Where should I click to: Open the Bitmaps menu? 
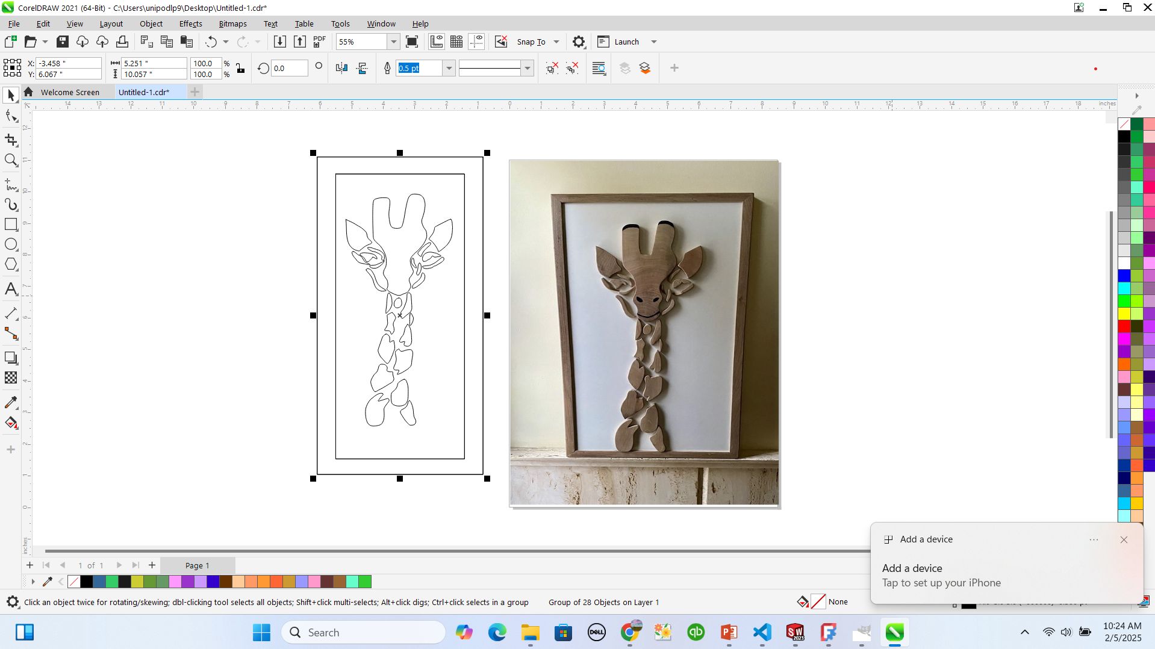tap(232, 23)
